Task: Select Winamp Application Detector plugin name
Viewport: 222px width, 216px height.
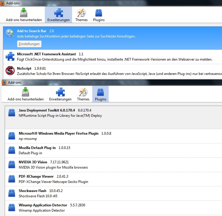Action: (x=43, y=205)
